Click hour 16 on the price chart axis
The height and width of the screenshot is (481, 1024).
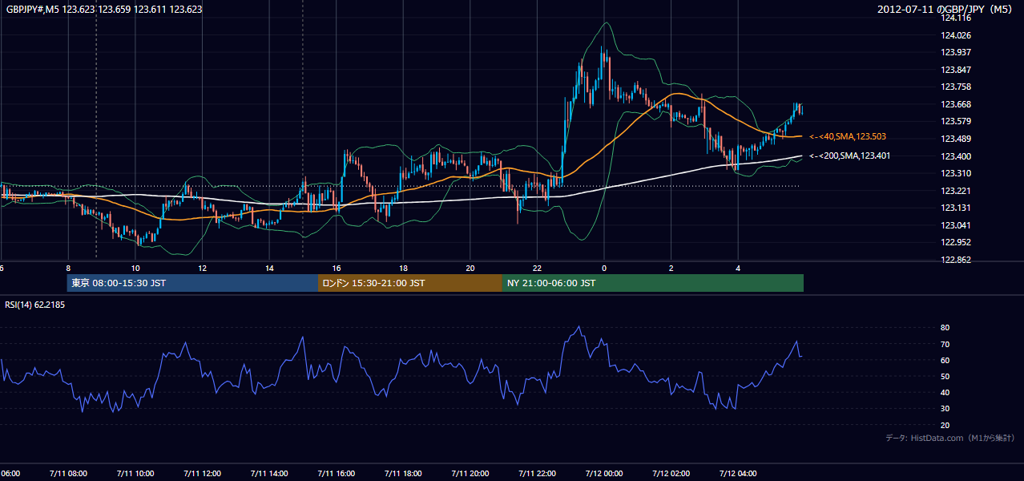point(337,269)
